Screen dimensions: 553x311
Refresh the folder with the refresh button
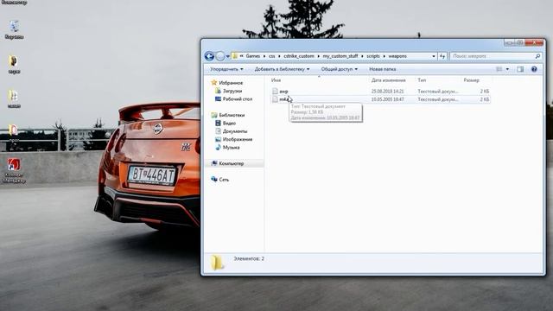pyautogui.click(x=442, y=56)
